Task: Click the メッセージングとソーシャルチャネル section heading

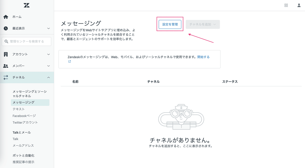Action: 29,94
